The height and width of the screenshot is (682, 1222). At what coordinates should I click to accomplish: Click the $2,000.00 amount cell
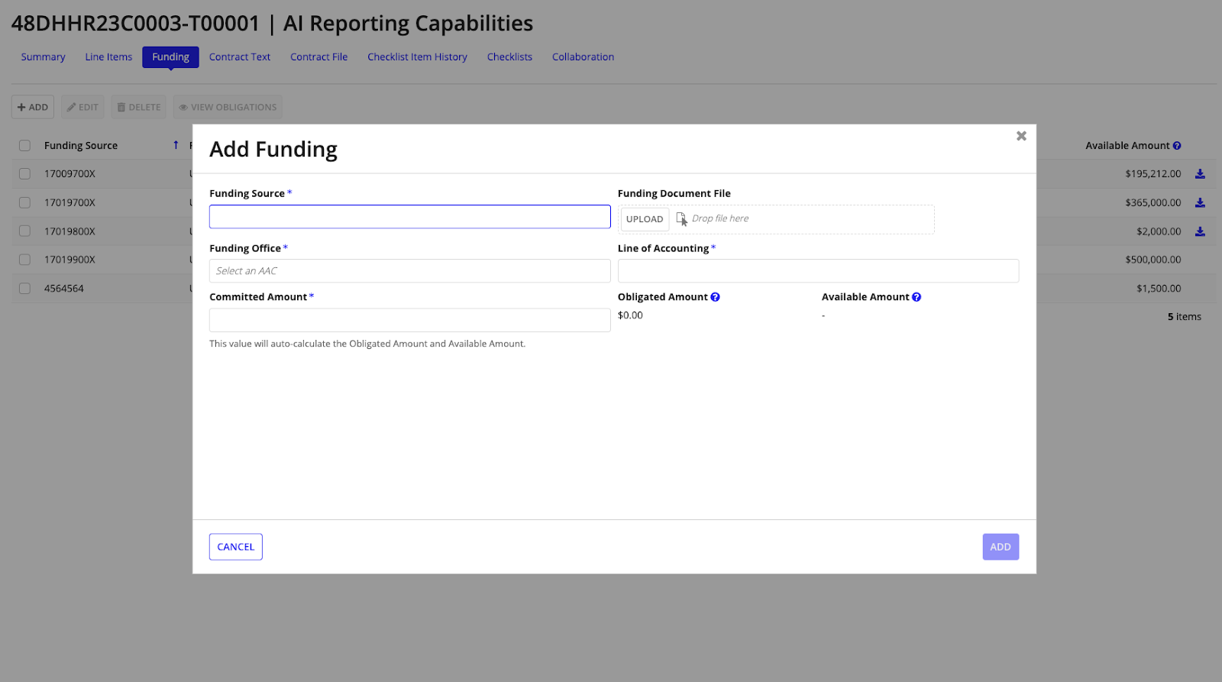1159,231
